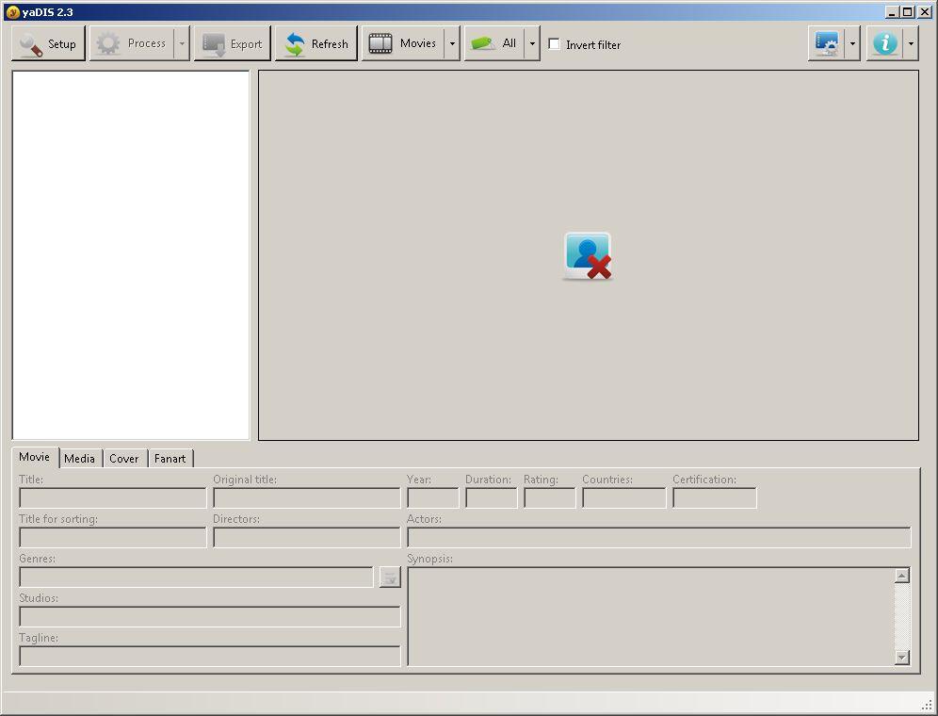Expand the Genres selection dropdown
The width and height of the screenshot is (938, 716).
[x=390, y=577]
